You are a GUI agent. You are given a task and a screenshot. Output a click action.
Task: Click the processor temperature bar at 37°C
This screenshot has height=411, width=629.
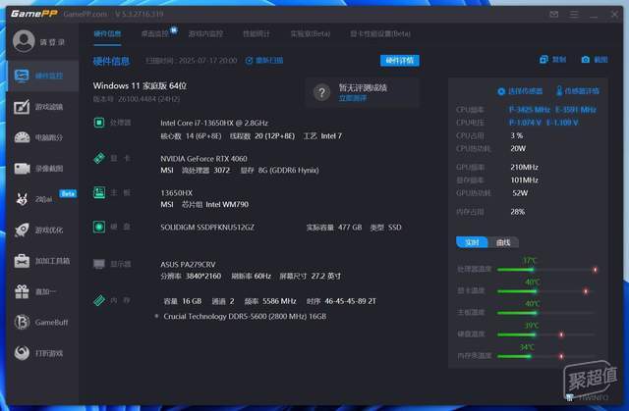pyautogui.click(x=546, y=270)
